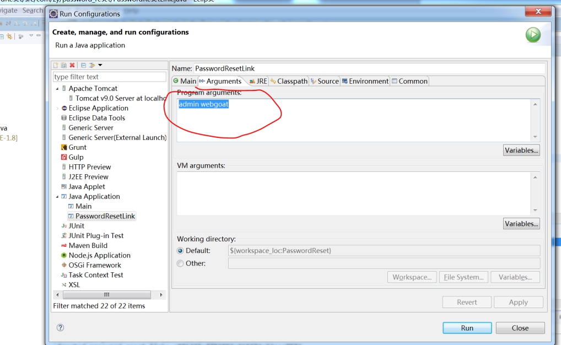Click the horizontal scrollbar of configuration tree
The image size is (561, 345).
[106, 295]
